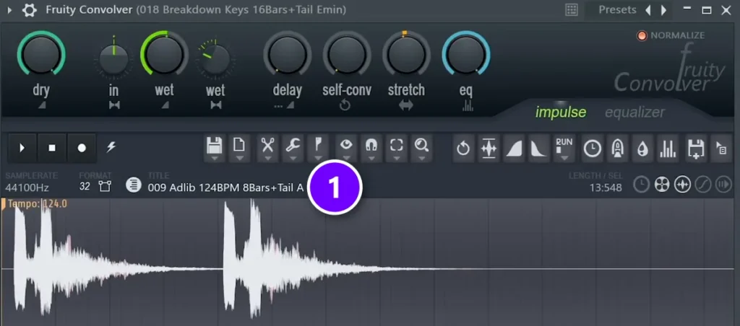Image resolution: width=740 pixels, height=326 pixels.
Task: Open the eye view menu
Action: click(346, 149)
